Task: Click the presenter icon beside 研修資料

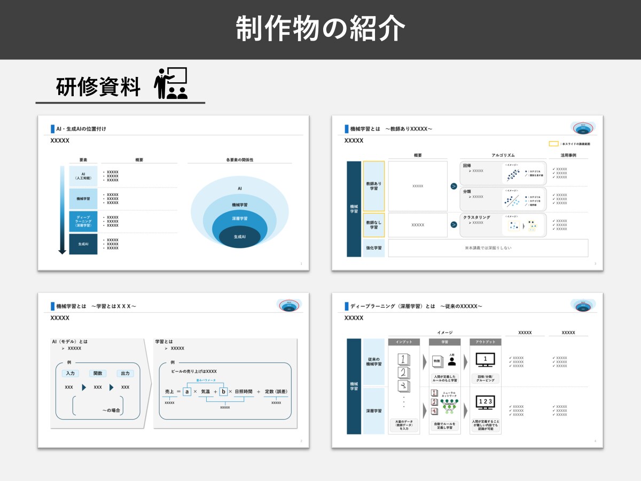Action: click(171, 83)
